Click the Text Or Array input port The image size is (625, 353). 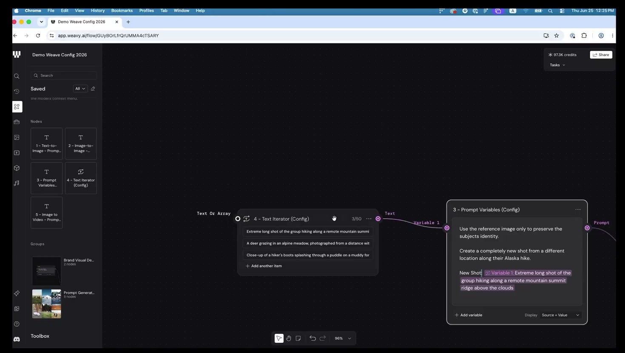pos(238,219)
